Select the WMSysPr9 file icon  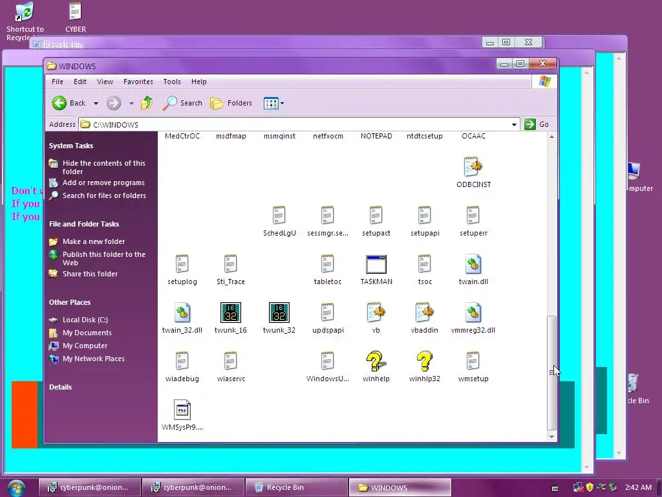point(182,410)
